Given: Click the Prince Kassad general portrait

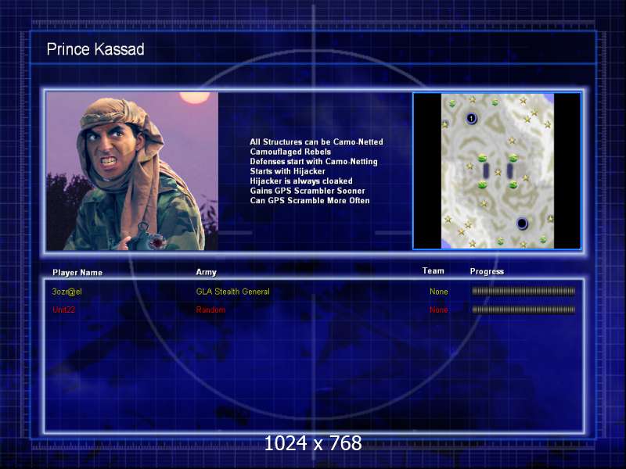Looking at the screenshot, I should (132, 171).
